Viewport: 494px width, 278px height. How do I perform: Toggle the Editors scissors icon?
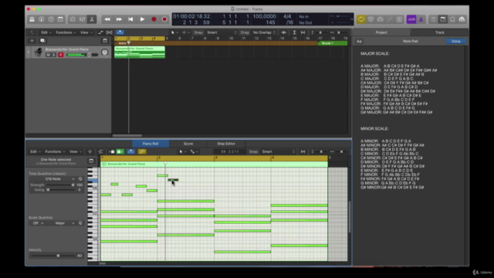[92, 19]
